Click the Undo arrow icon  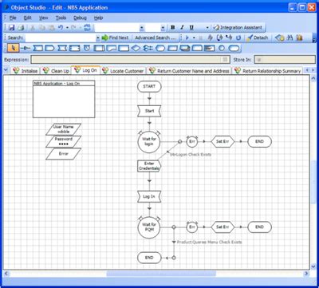pos(61,28)
